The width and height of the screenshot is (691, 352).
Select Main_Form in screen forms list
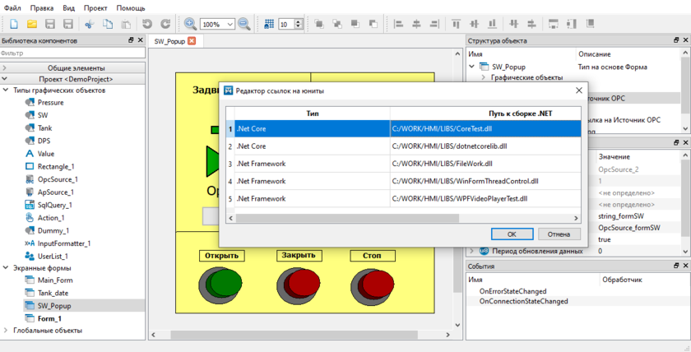point(55,280)
